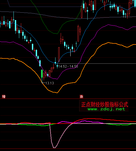Click the tall red candle left of 涨 rally
Viewport: 136px width, 151px height.
pyautogui.click(x=78, y=33)
